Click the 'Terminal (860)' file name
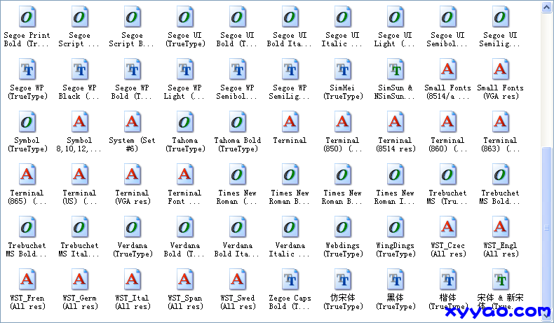 447,145
